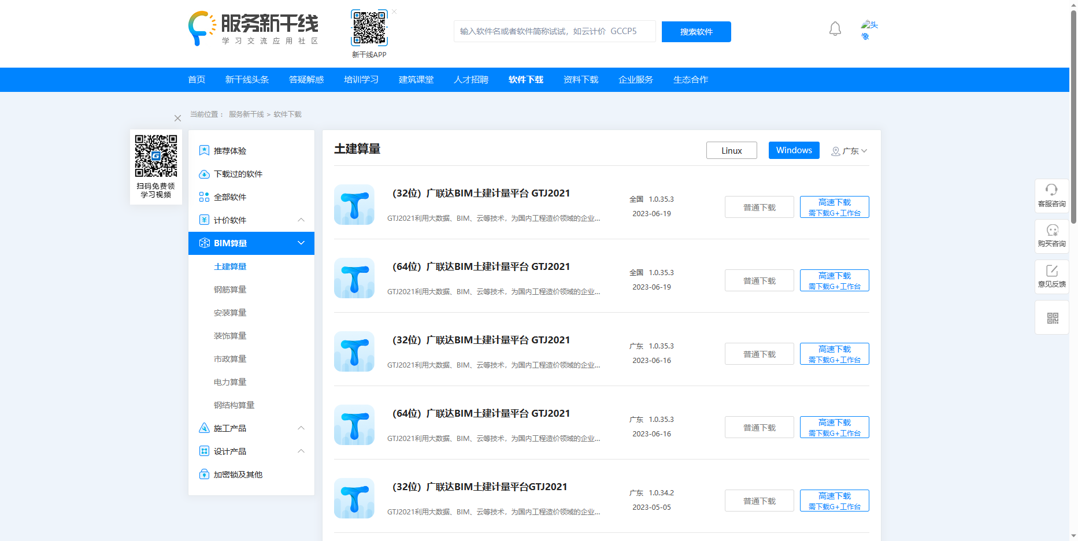
Task: Open 建筑课堂 nav item
Action: coord(416,80)
